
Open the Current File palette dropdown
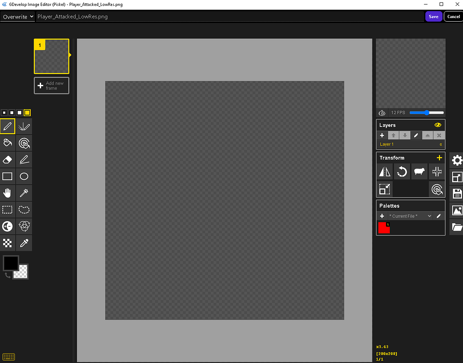(409, 216)
